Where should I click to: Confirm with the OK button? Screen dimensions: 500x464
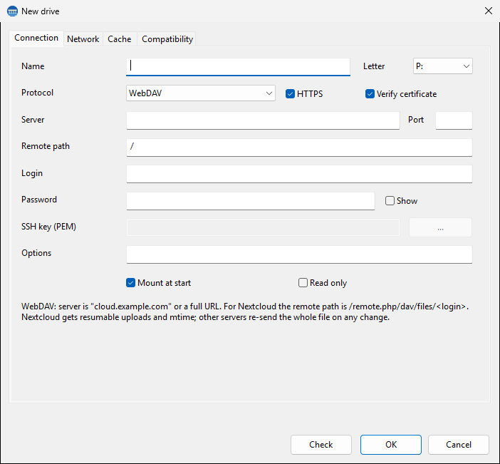[x=391, y=445]
